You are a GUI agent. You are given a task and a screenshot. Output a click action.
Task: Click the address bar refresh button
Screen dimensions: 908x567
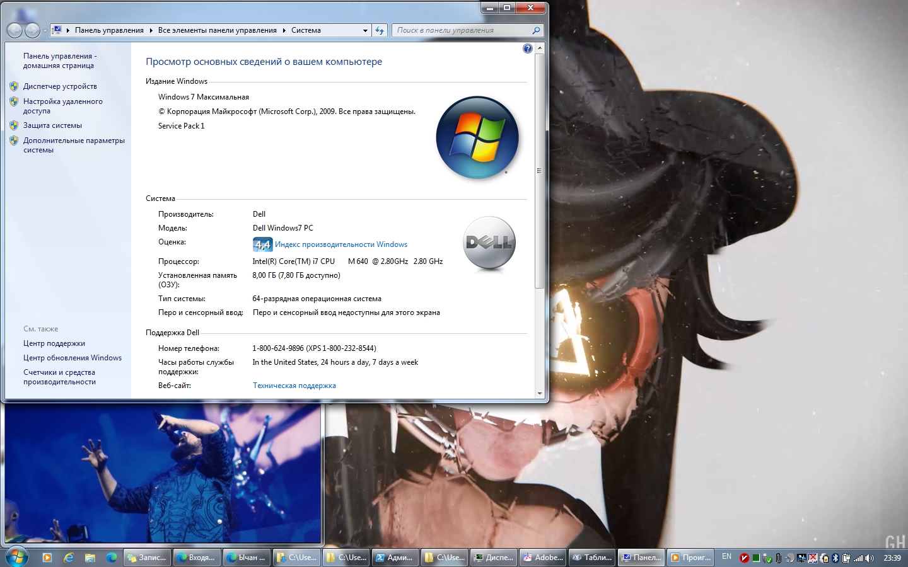380,30
